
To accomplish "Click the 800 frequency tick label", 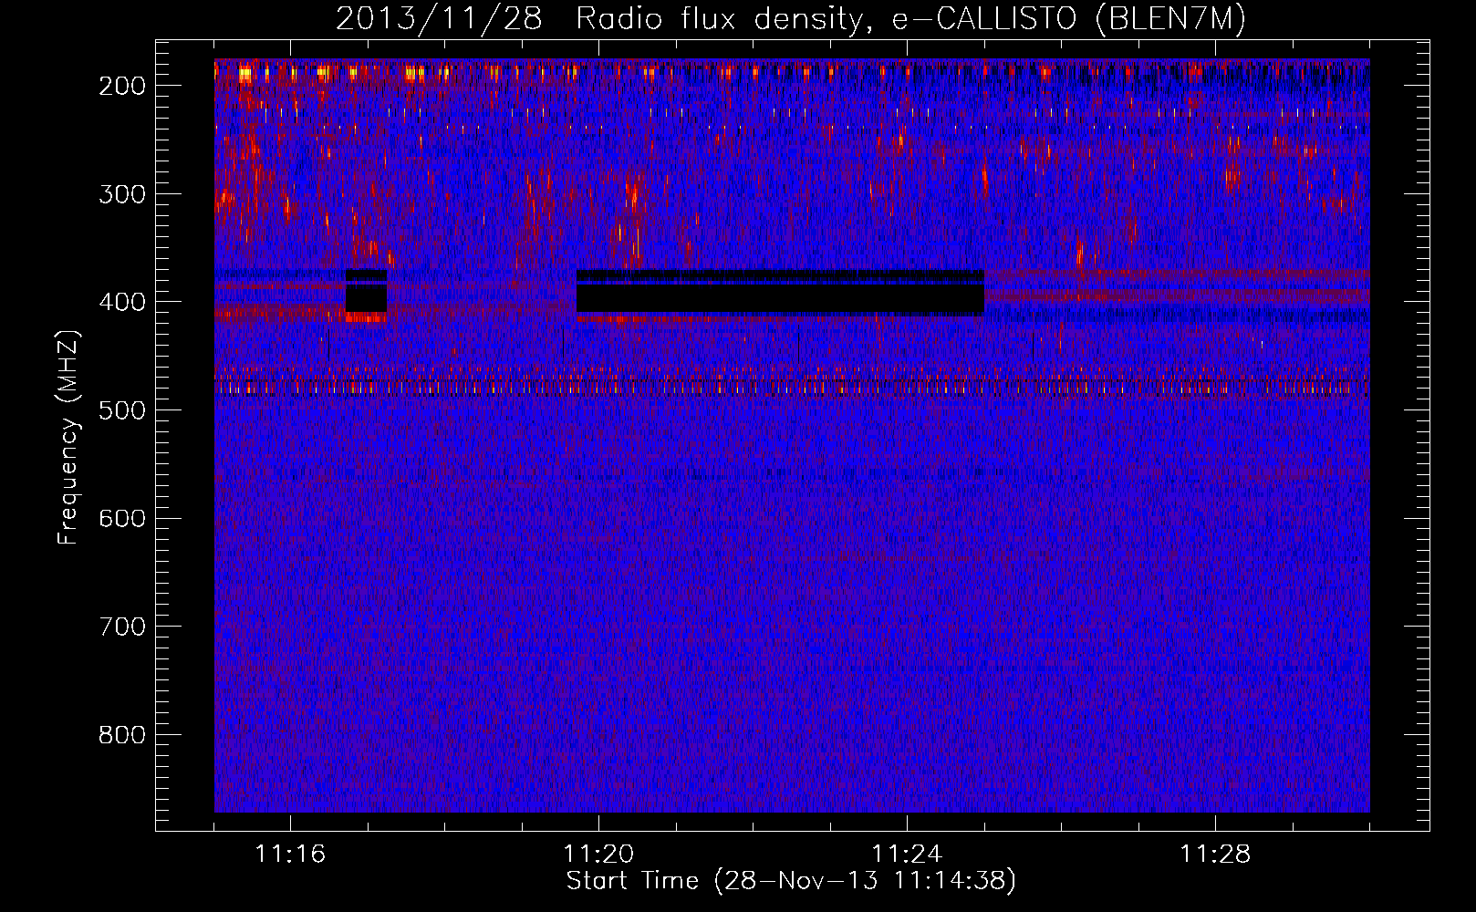I will pyautogui.click(x=121, y=735).
